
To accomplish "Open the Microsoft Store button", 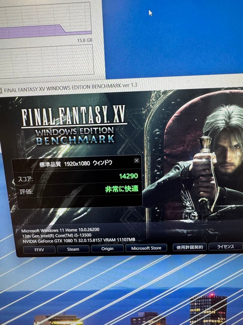I will pyautogui.click(x=147, y=248).
